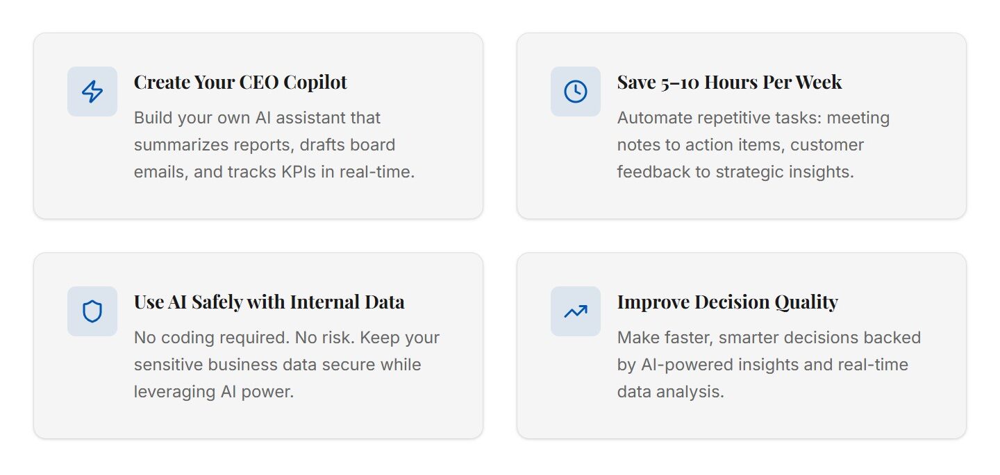Click the lightning bolt icon
1000x475 pixels.
coord(92,92)
